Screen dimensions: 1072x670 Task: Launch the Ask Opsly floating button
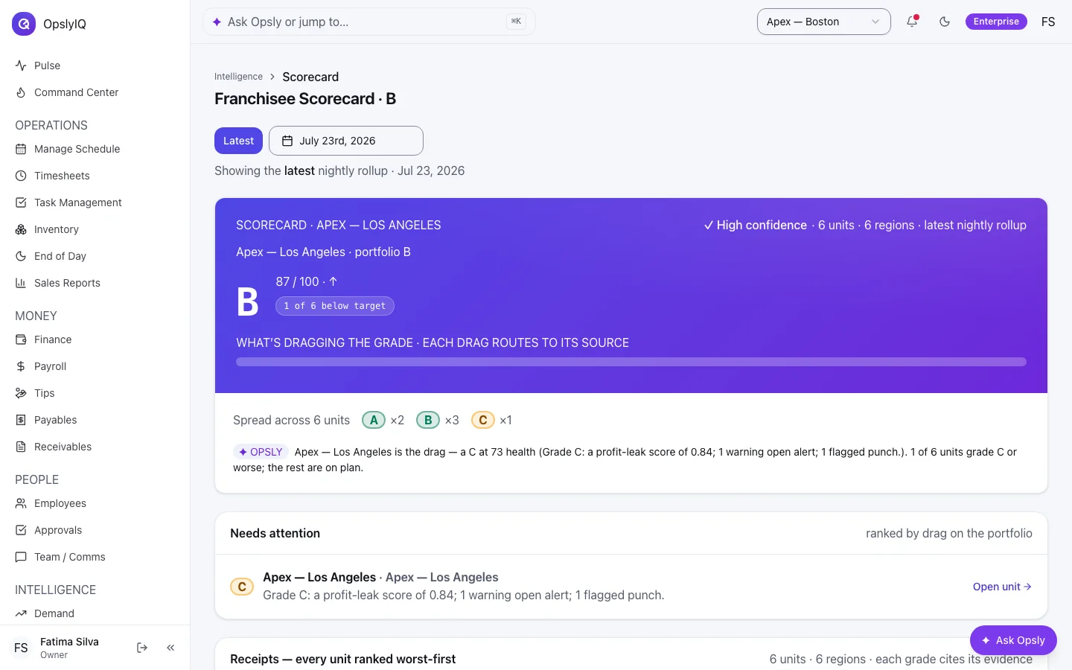(x=1013, y=640)
